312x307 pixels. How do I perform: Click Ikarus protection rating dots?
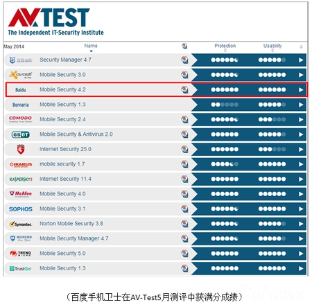[x=225, y=164]
